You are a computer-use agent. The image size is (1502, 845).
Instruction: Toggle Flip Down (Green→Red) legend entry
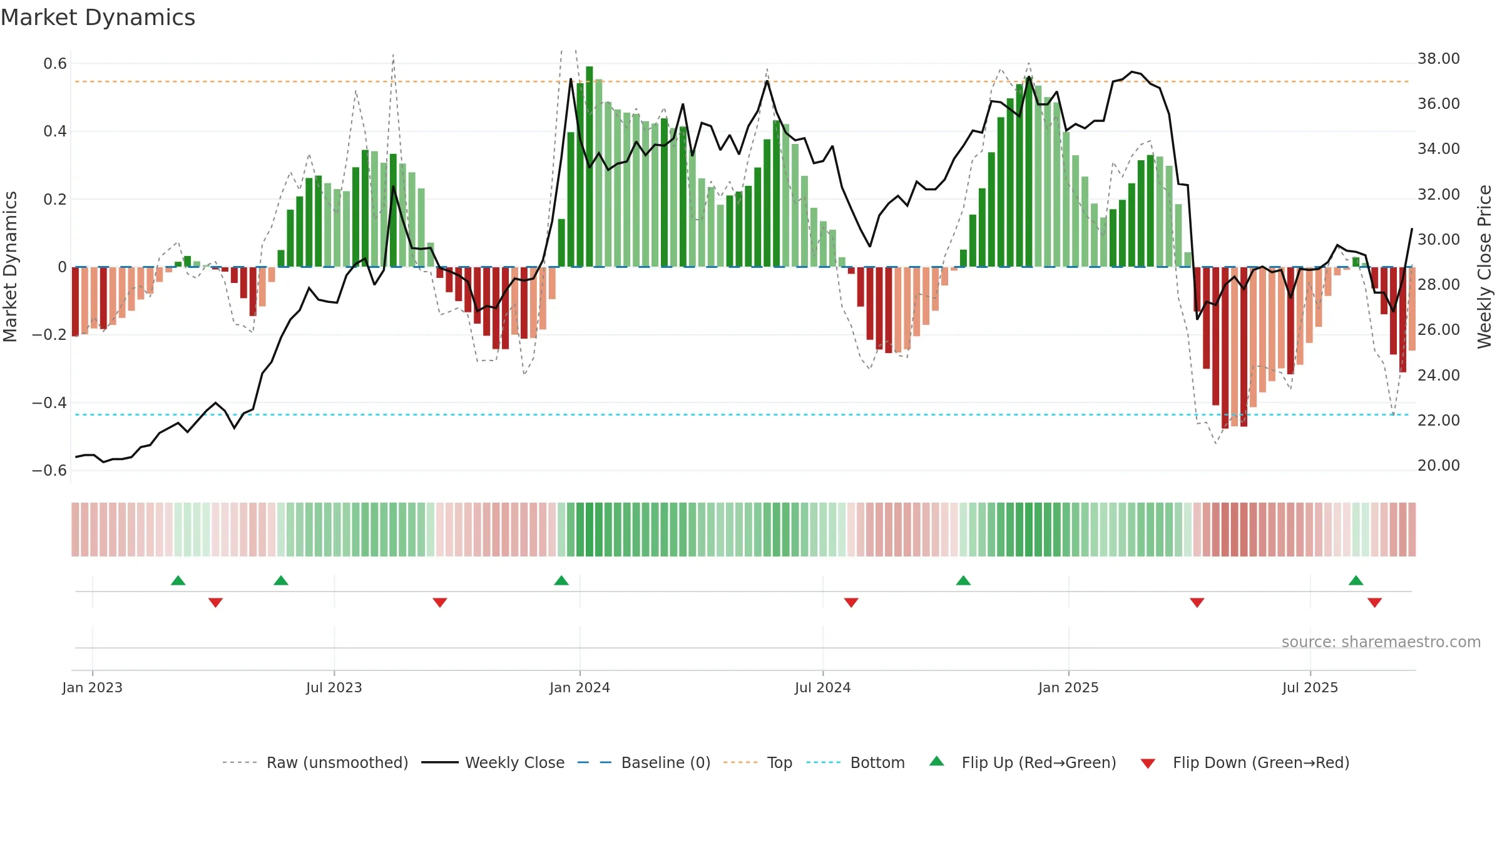(x=1245, y=762)
